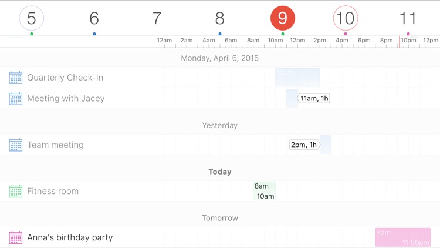Select day 7 in the date strip
Image resolution: width=440 pixels, height=248 pixels.
157,18
